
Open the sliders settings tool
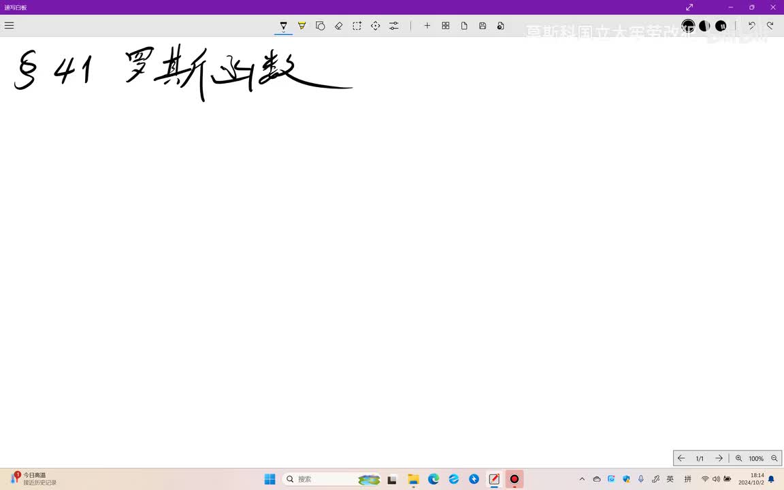click(x=394, y=25)
